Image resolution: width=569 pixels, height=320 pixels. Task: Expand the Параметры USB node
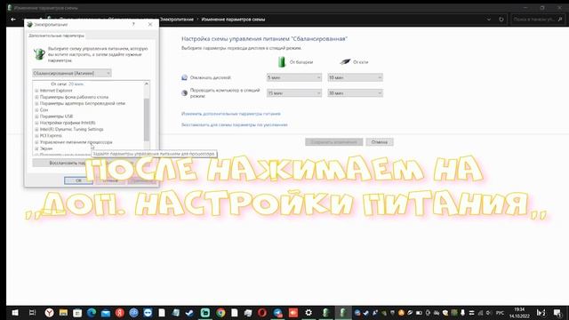pos(36,116)
